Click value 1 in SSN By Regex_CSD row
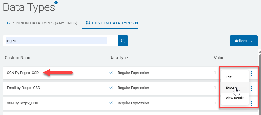Screen dimensions: 261x115 pos(215,103)
